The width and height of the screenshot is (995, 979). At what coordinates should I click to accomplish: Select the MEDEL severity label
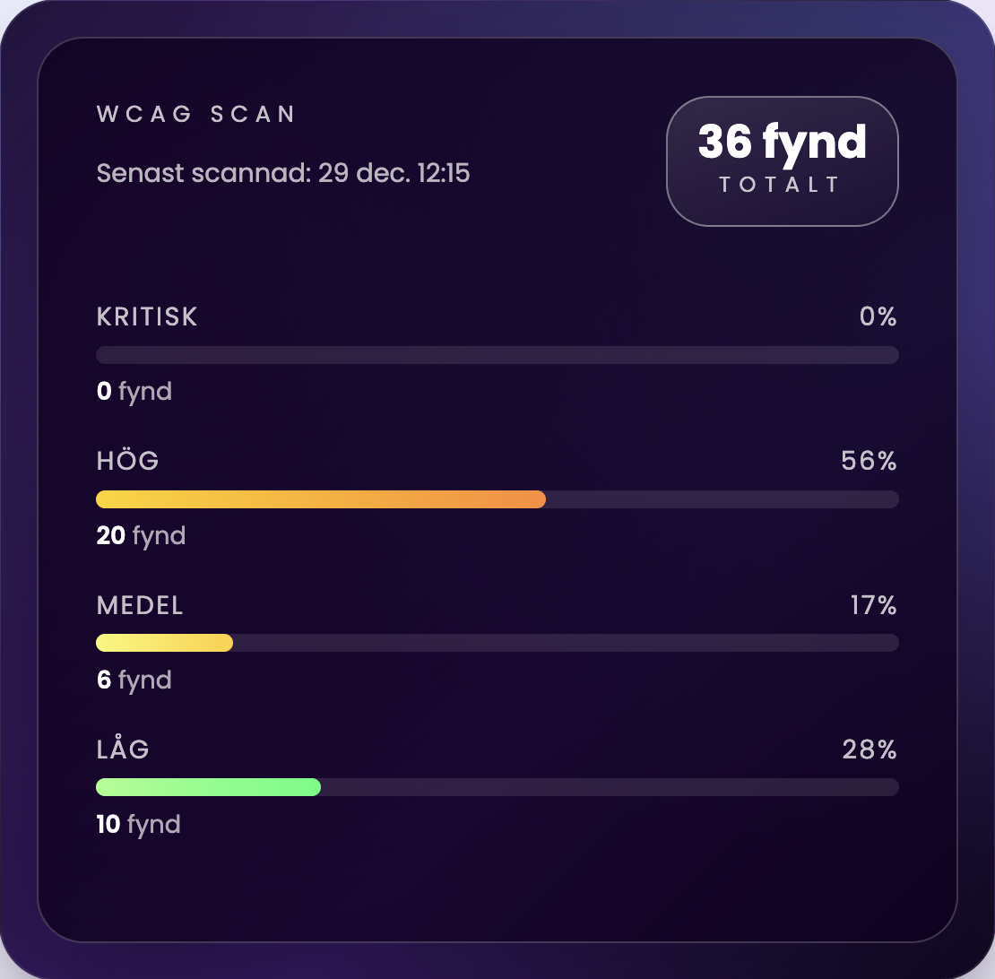click(x=140, y=606)
